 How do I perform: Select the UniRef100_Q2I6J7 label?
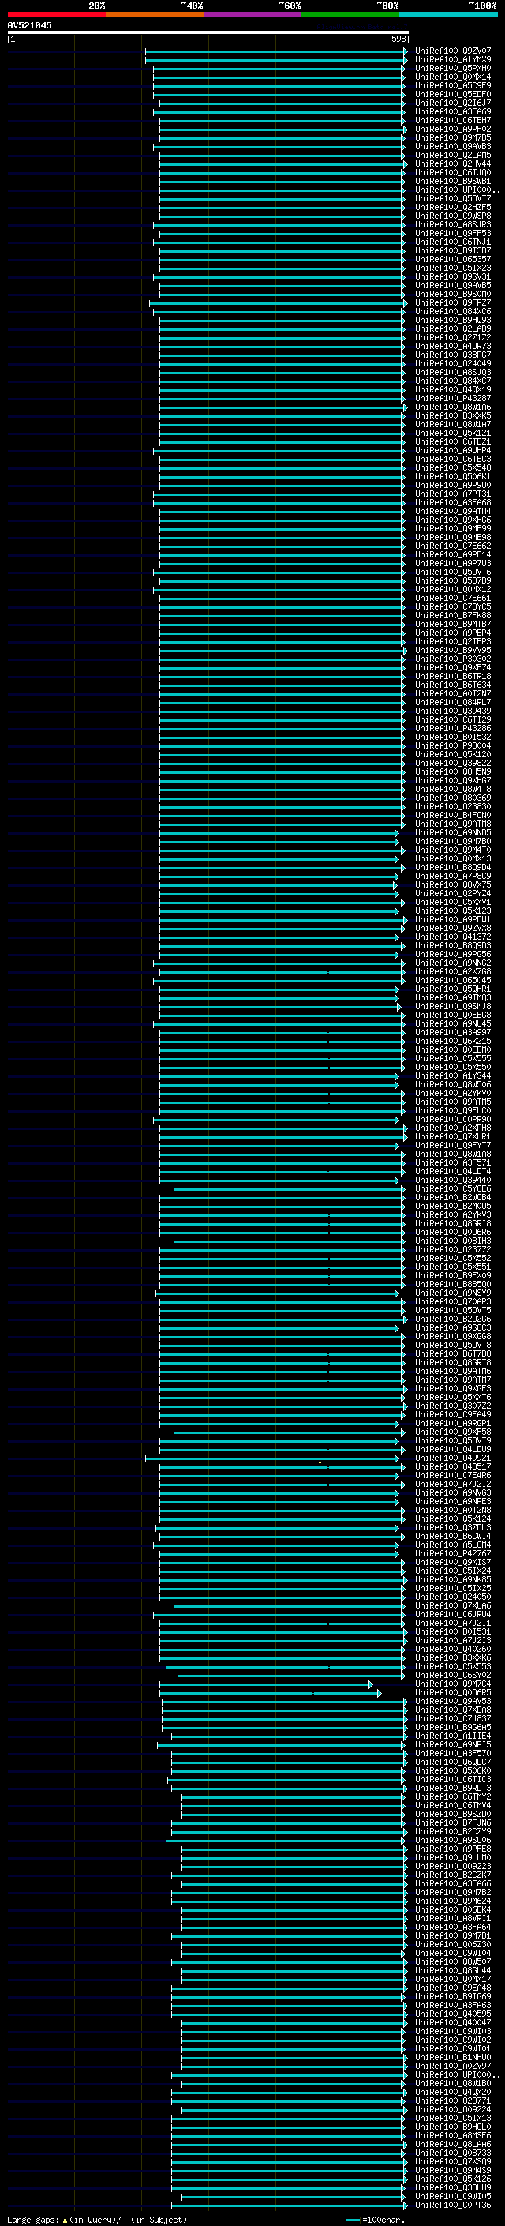coord(453,103)
